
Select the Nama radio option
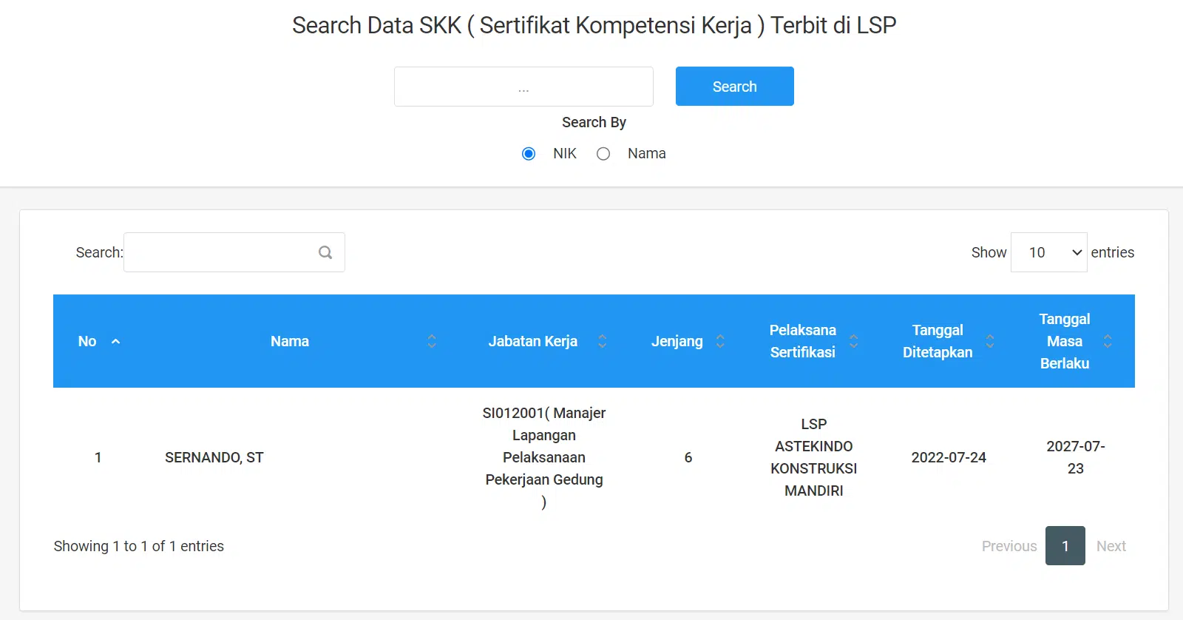603,154
